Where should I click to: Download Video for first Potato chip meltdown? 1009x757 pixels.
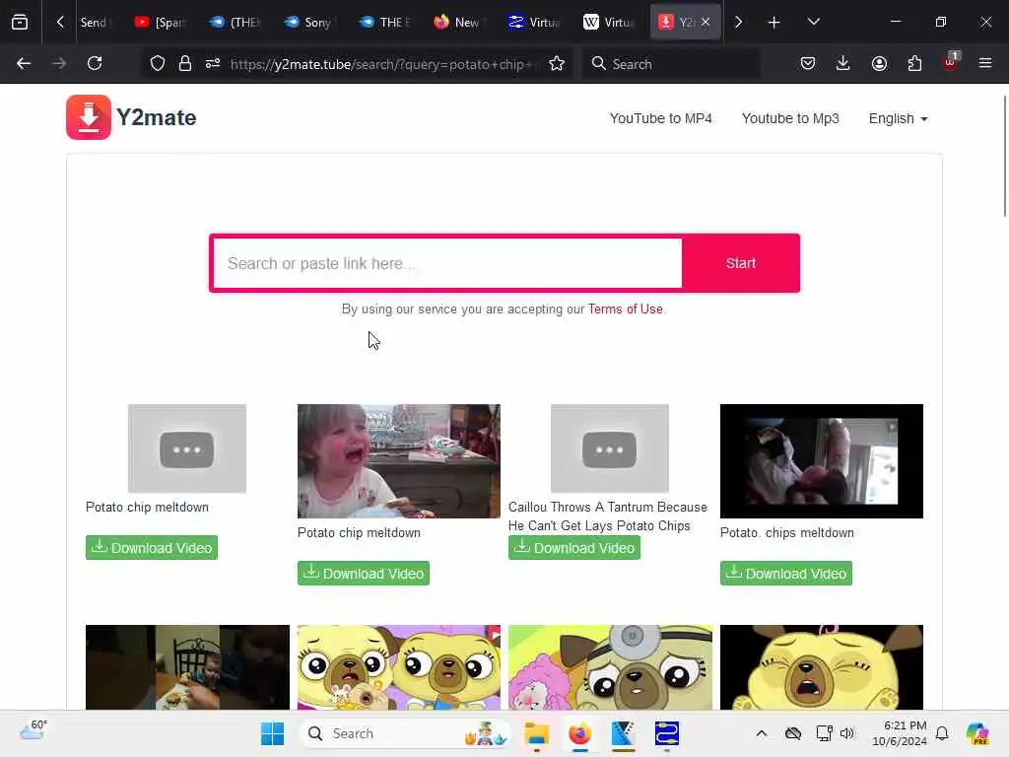coord(152,548)
